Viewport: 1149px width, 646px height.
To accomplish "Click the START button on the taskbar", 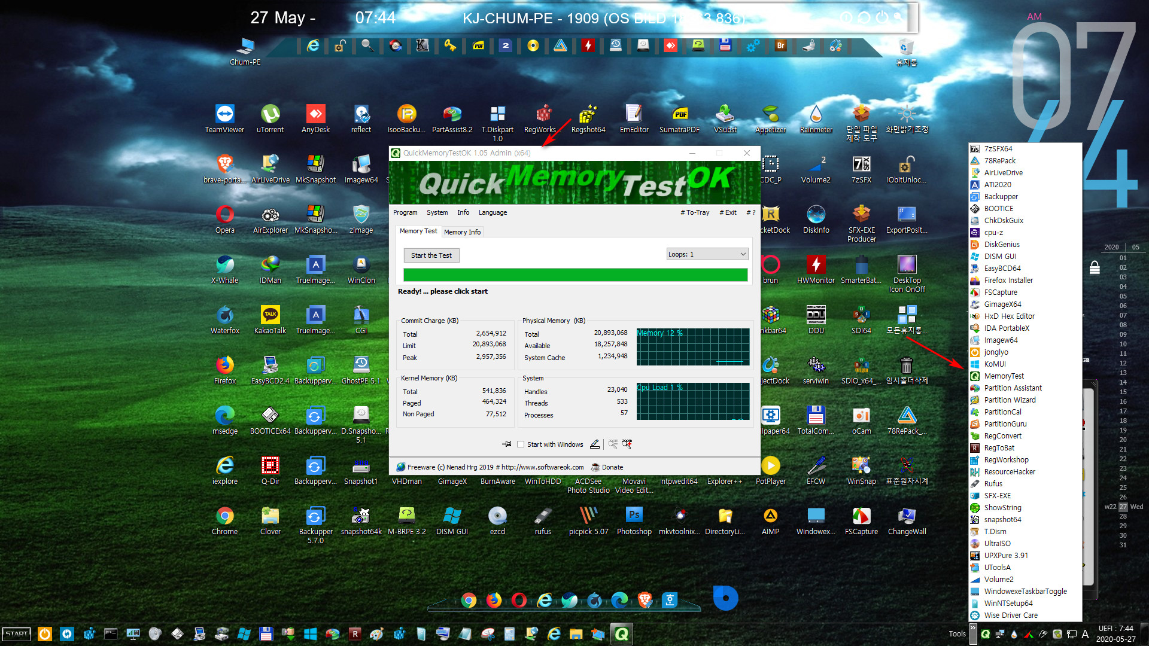I will coord(17,634).
